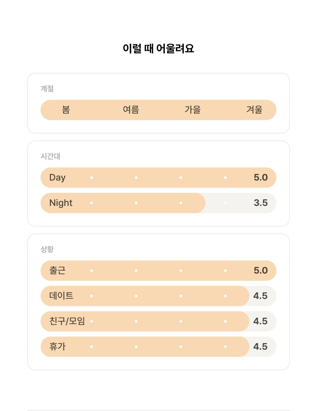Screen dimensions: 317x411
Task: Click the 이럴 때 어울려요 heading
Action: [158, 48]
